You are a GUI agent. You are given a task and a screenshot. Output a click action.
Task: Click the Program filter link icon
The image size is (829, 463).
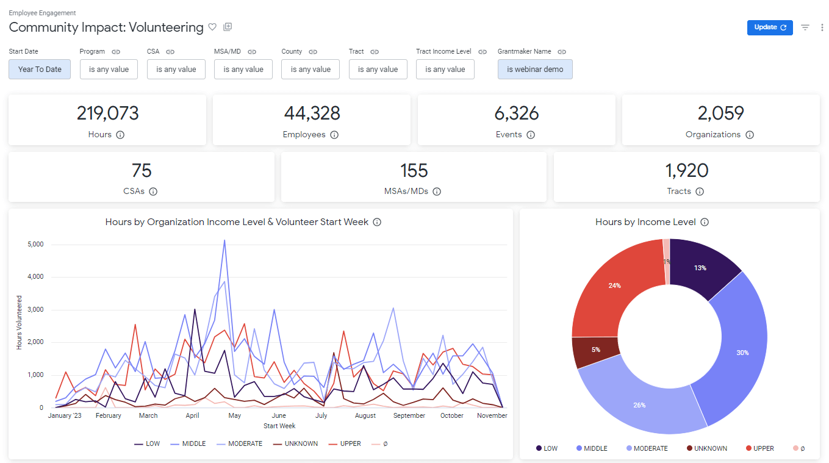[x=115, y=52]
